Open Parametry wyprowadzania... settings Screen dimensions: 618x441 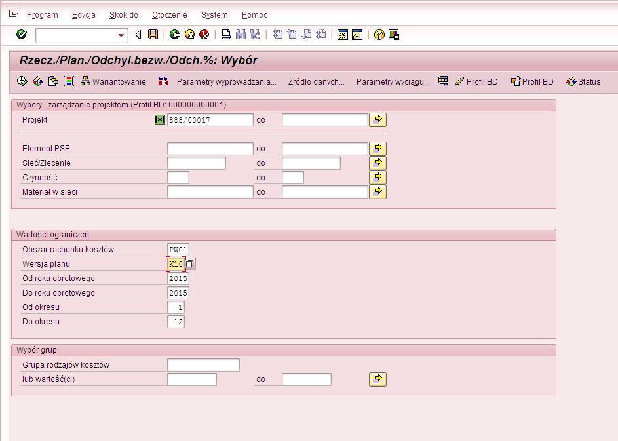coord(227,82)
